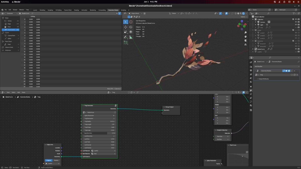Screen dimensions: 301x169
Task: Click the pin icon in properties breadcrumb
Action: [x=298, y=62]
